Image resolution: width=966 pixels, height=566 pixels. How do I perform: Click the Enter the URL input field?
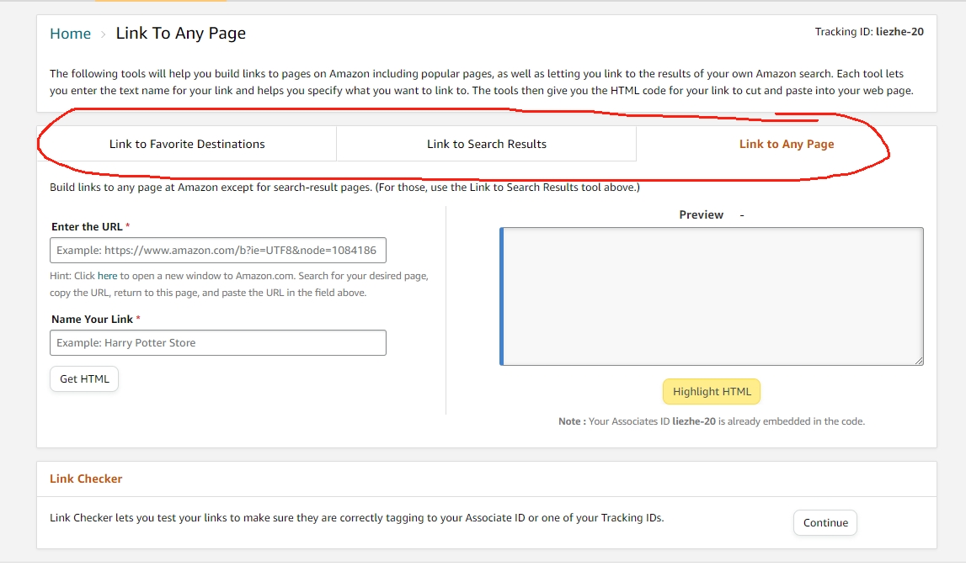tap(218, 251)
